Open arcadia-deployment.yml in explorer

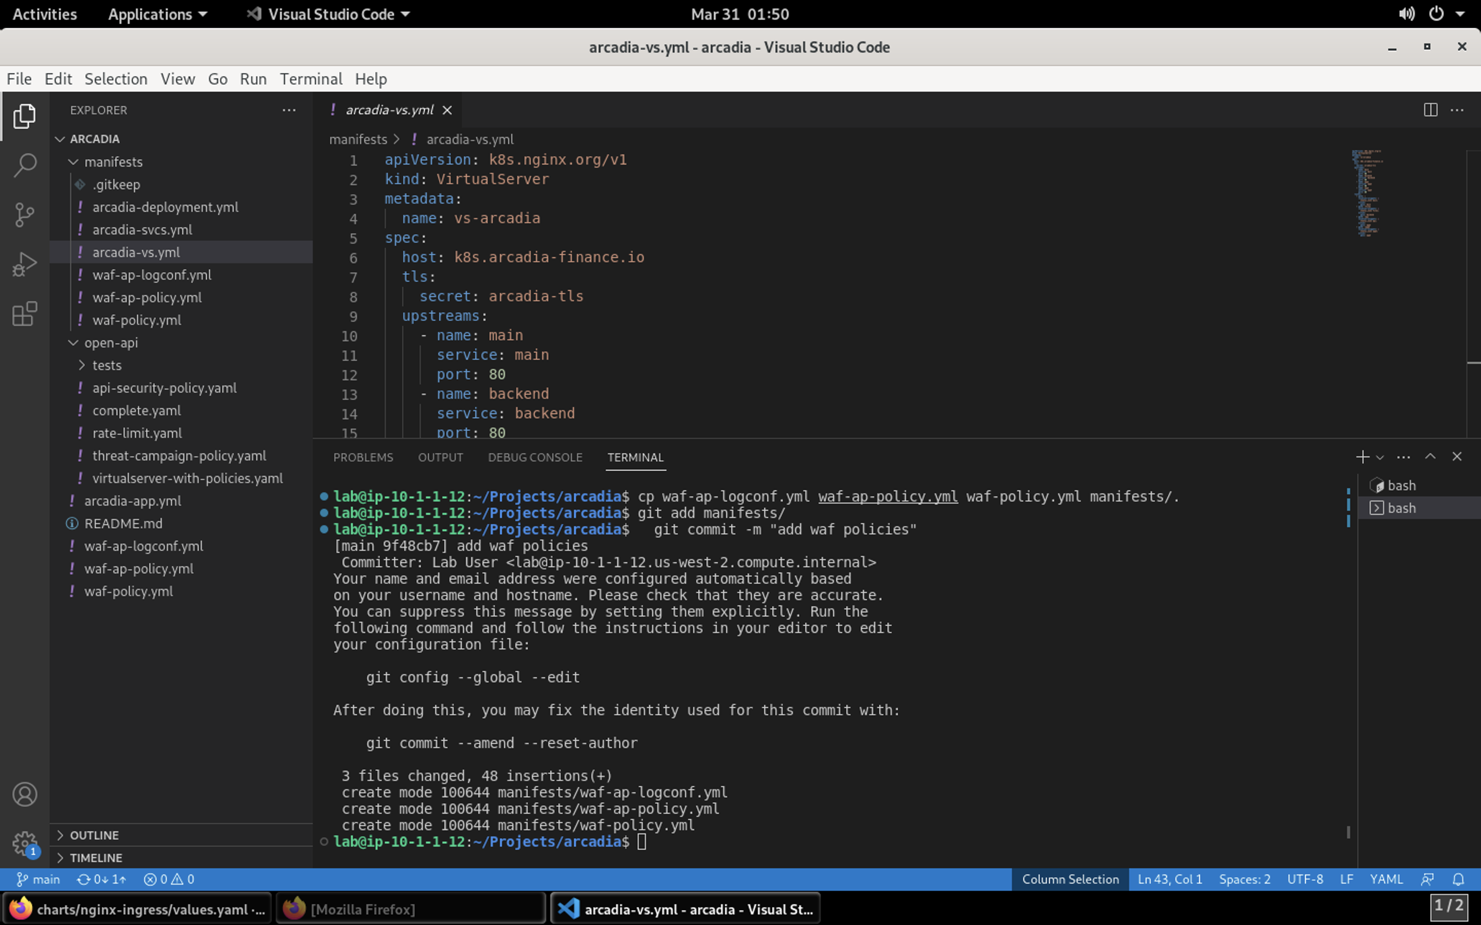[165, 207]
